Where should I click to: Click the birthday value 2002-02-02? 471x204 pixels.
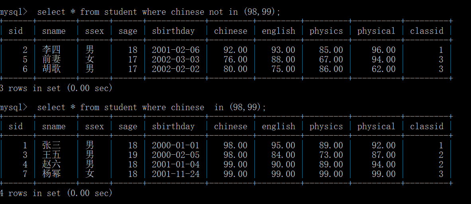click(175, 69)
